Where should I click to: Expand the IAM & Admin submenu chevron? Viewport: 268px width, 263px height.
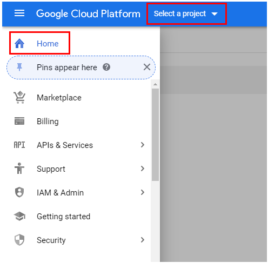(x=143, y=192)
